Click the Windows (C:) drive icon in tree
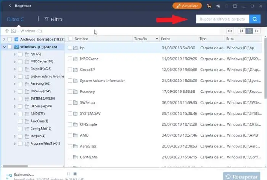The image size is (267, 180). (x=16, y=47)
